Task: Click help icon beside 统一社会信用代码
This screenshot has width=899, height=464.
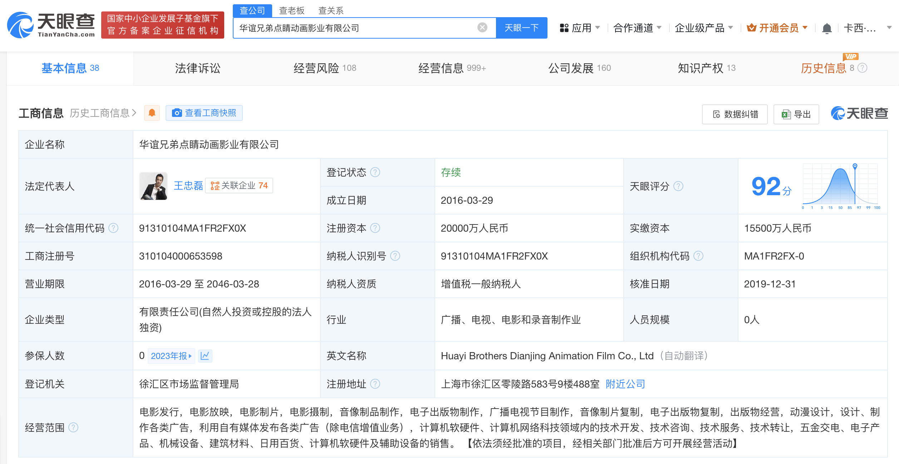Action: [113, 228]
